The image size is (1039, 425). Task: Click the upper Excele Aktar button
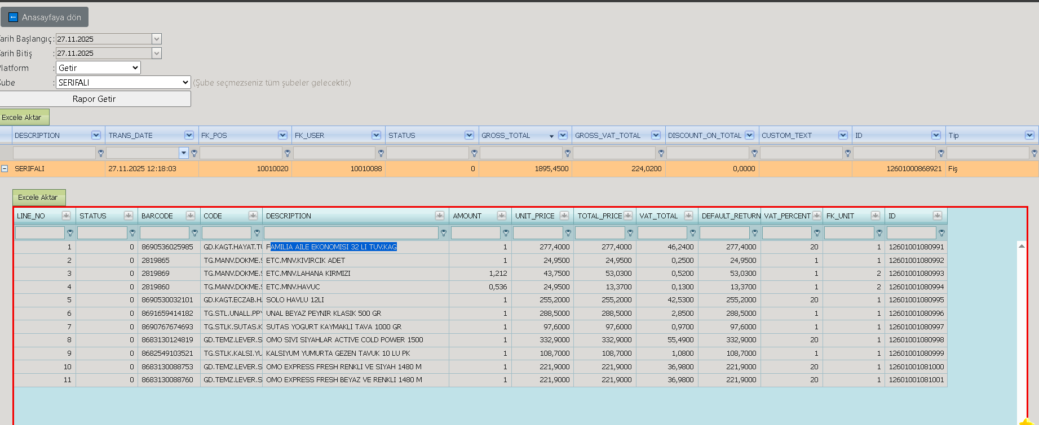[x=24, y=117]
